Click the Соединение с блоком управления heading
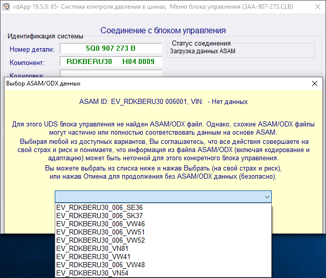Viewport: 326px width, 278px height. point(163,31)
